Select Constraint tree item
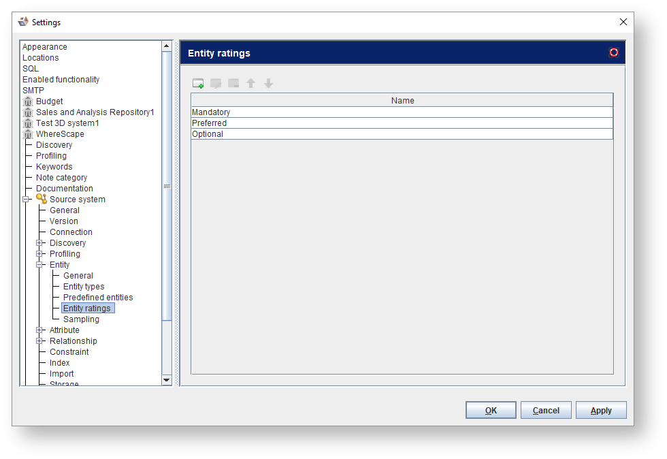This screenshot has width=667, height=459. click(69, 352)
